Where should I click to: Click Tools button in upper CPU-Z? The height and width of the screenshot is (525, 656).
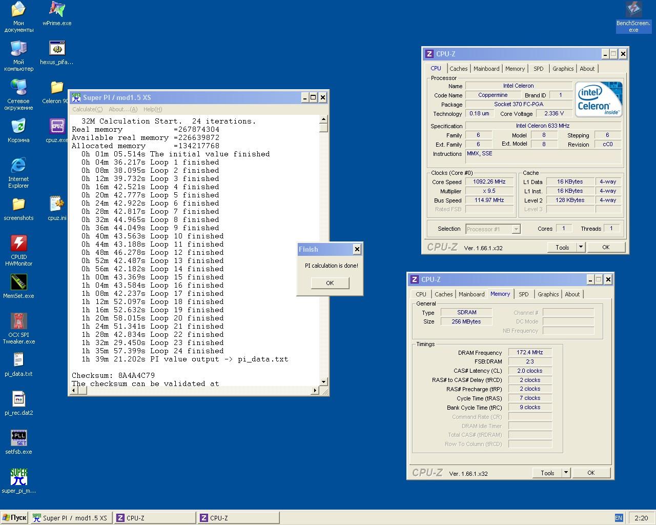pyautogui.click(x=562, y=247)
